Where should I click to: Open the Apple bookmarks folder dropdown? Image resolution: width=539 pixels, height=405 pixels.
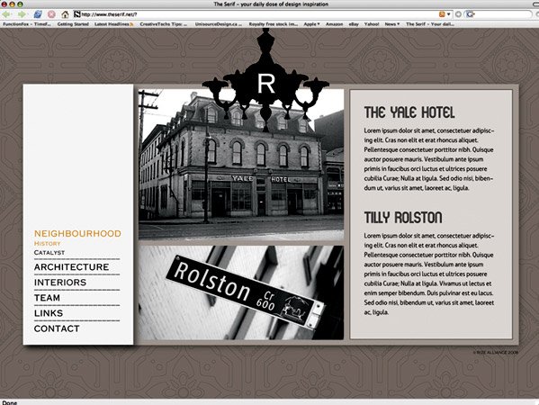311,24
